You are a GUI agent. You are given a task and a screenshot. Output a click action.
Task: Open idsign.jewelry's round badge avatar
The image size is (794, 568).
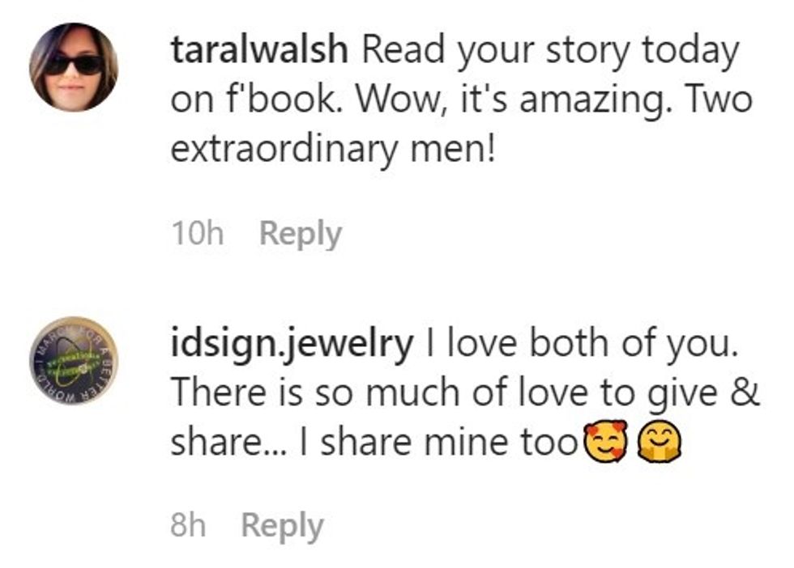[74, 361]
